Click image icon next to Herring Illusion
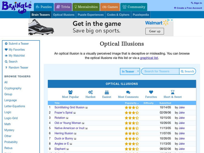Viewport: 204px width, 153px height. point(75,133)
